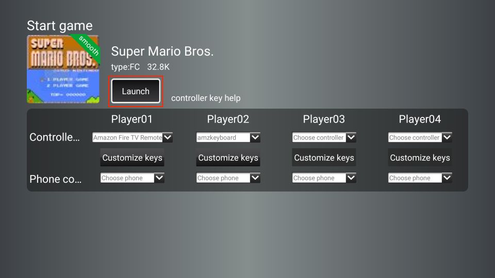Open Player01 Amazon Fire TV Remote dropdown
This screenshot has height=278, width=495.
pos(133,137)
